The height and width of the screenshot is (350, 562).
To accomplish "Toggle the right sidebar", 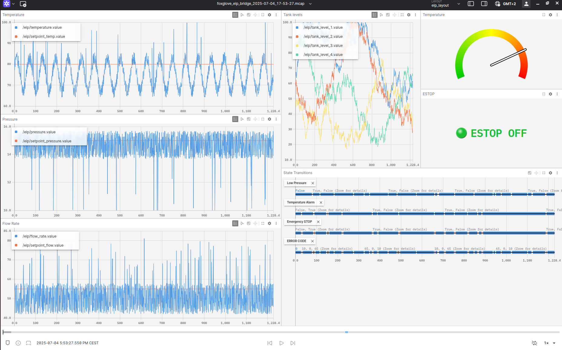I will (484, 4).
